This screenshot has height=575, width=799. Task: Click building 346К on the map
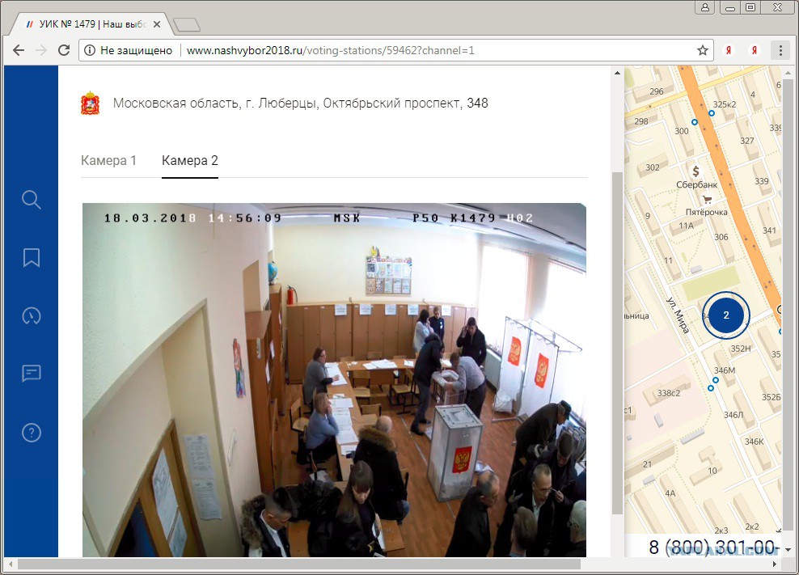[755, 442]
